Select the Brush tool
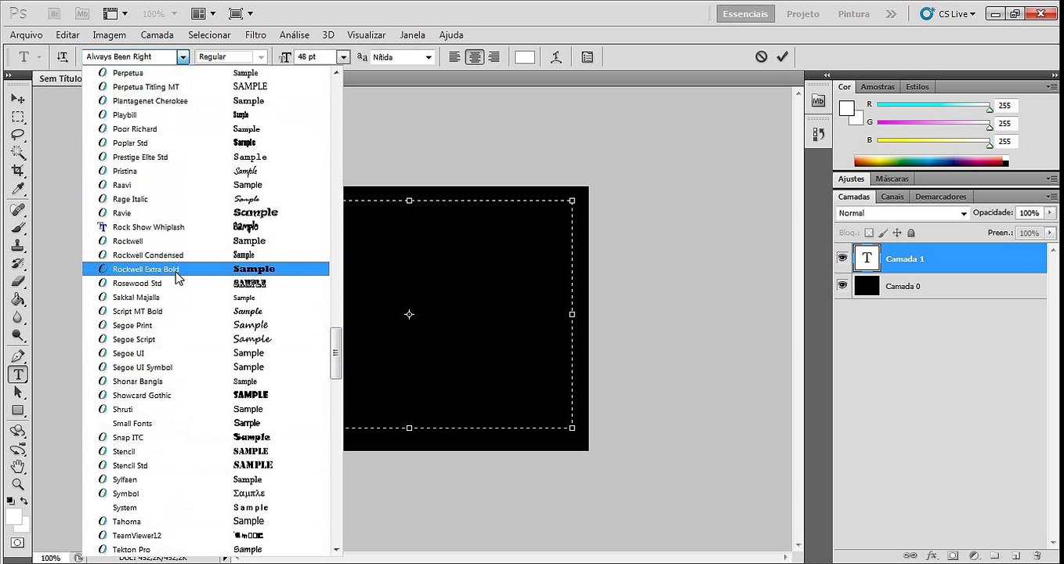 click(x=17, y=228)
